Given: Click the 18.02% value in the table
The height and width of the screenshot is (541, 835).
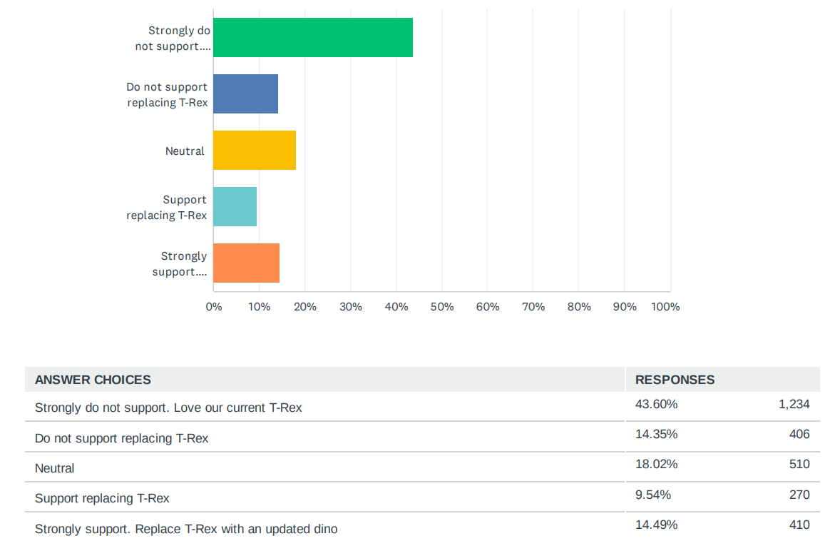Looking at the screenshot, I should click(656, 464).
